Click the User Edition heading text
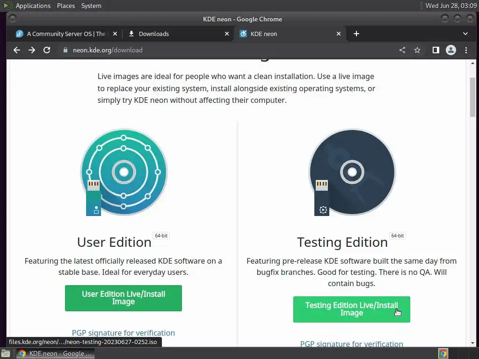 114,243
